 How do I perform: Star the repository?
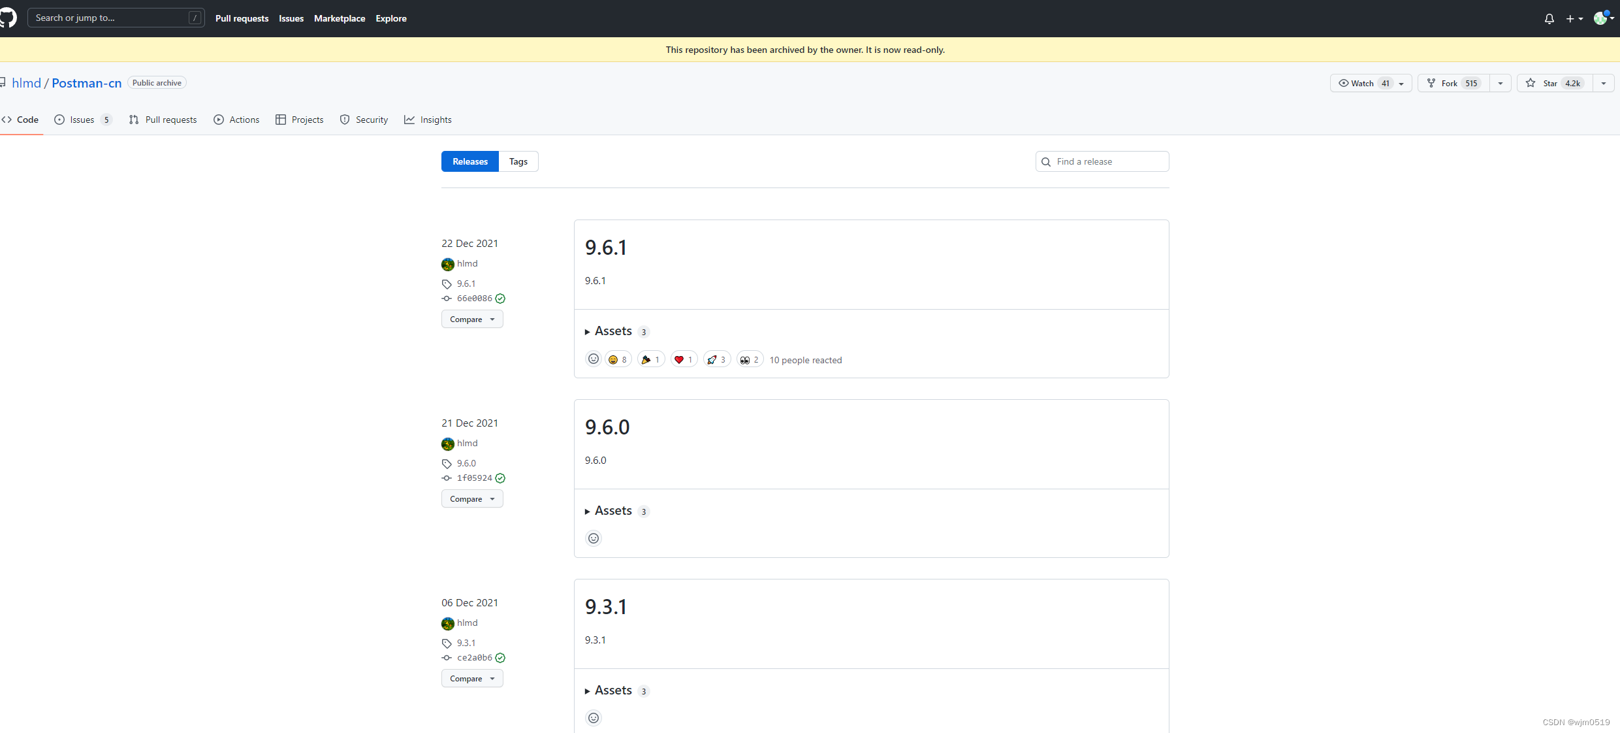tap(1555, 83)
